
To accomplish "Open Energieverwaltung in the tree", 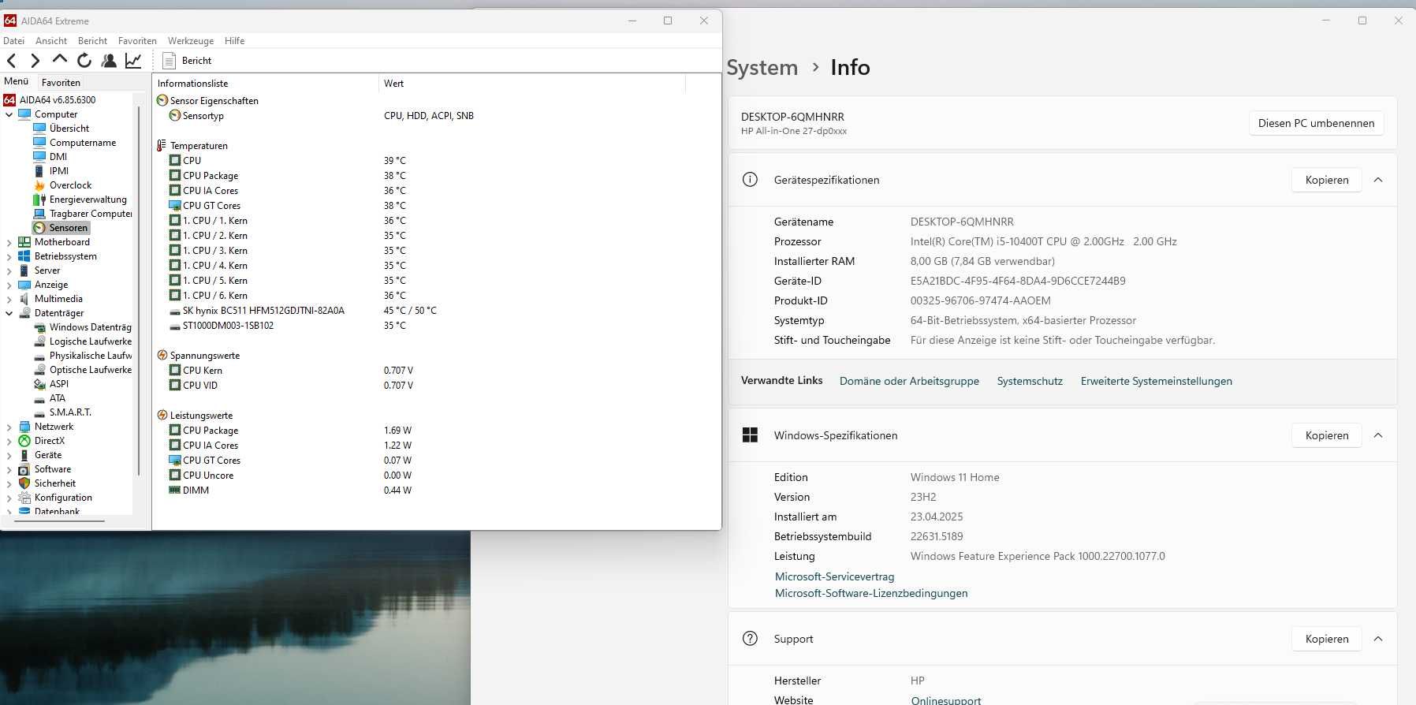I will [80, 200].
